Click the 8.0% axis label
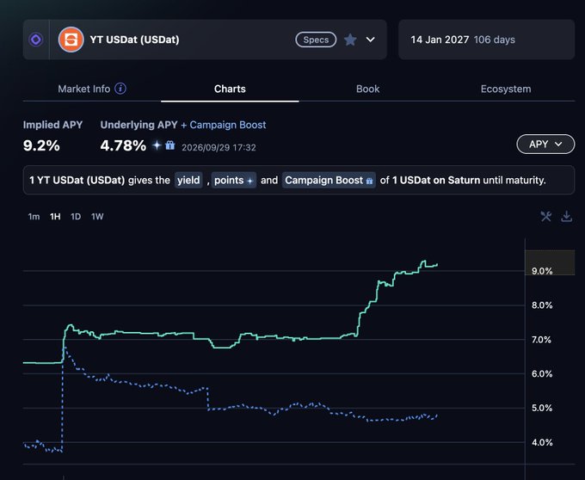Screen dimensions: 585x480 (x=542, y=305)
